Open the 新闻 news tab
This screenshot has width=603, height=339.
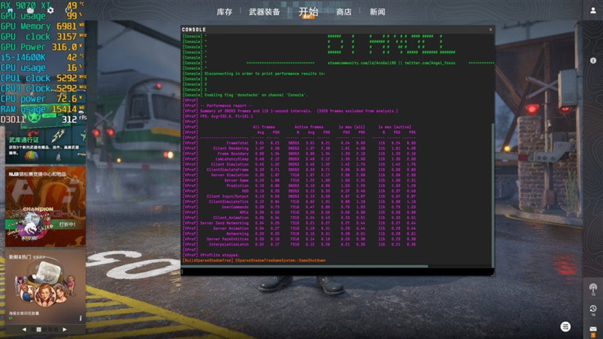[377, 12]
